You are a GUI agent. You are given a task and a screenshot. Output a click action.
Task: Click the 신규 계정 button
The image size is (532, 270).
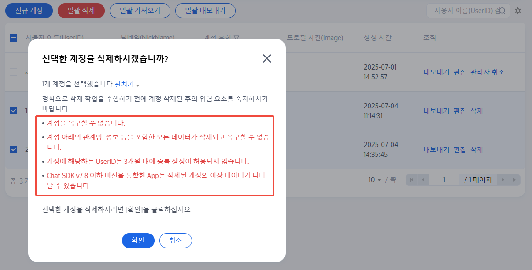coord(29,11)
